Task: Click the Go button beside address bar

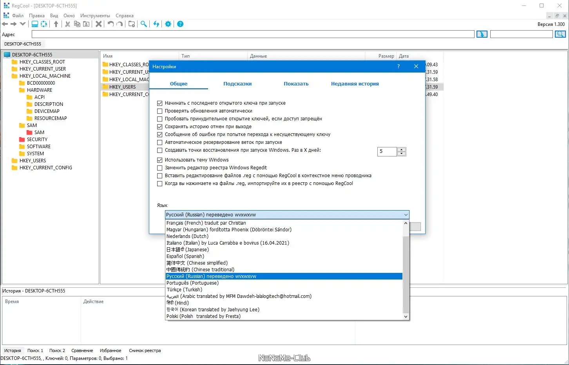Action: 482,34
